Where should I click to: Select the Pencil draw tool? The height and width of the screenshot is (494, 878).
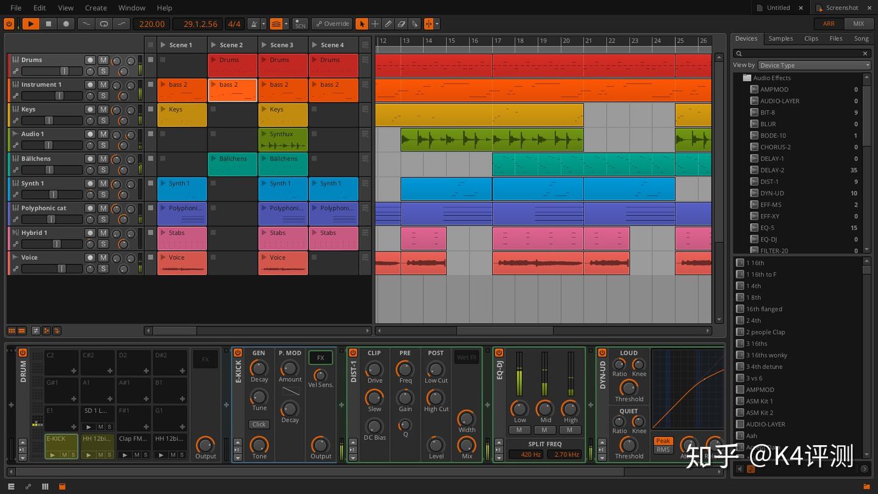388,24
